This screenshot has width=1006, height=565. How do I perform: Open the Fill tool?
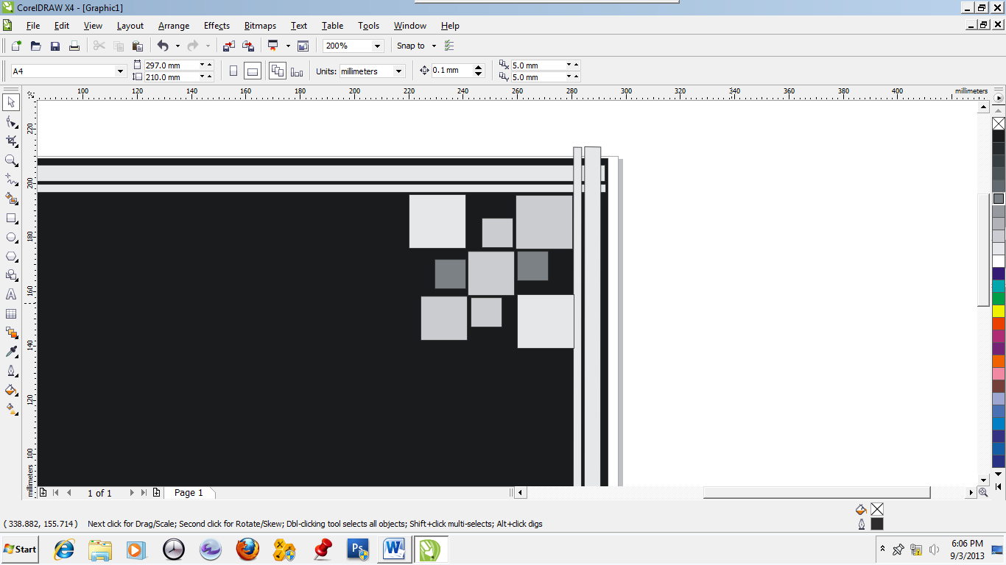(x=11, y=391)
